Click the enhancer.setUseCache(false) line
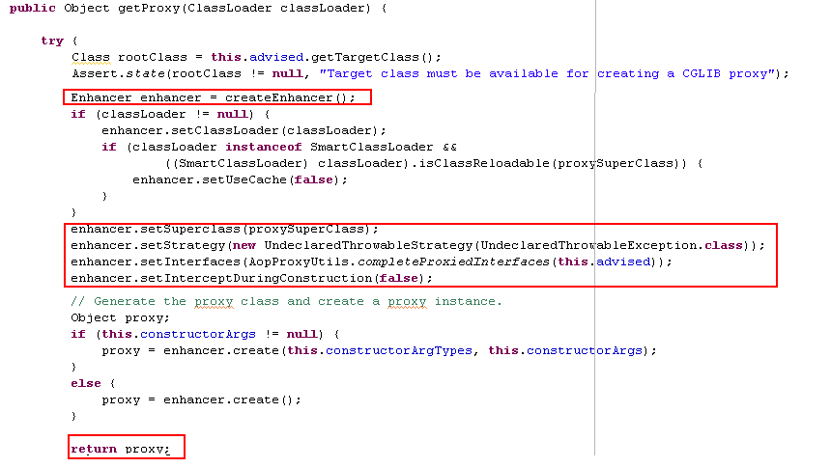The width and height of the screenshot is (831, 468). point(240,180)
